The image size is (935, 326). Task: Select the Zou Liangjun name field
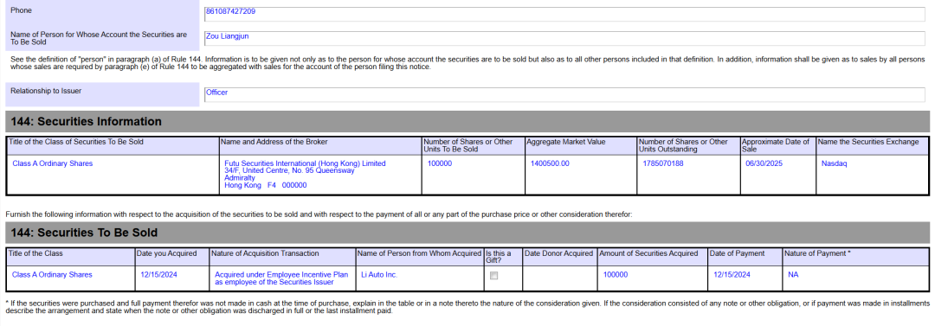pos(564,39)
